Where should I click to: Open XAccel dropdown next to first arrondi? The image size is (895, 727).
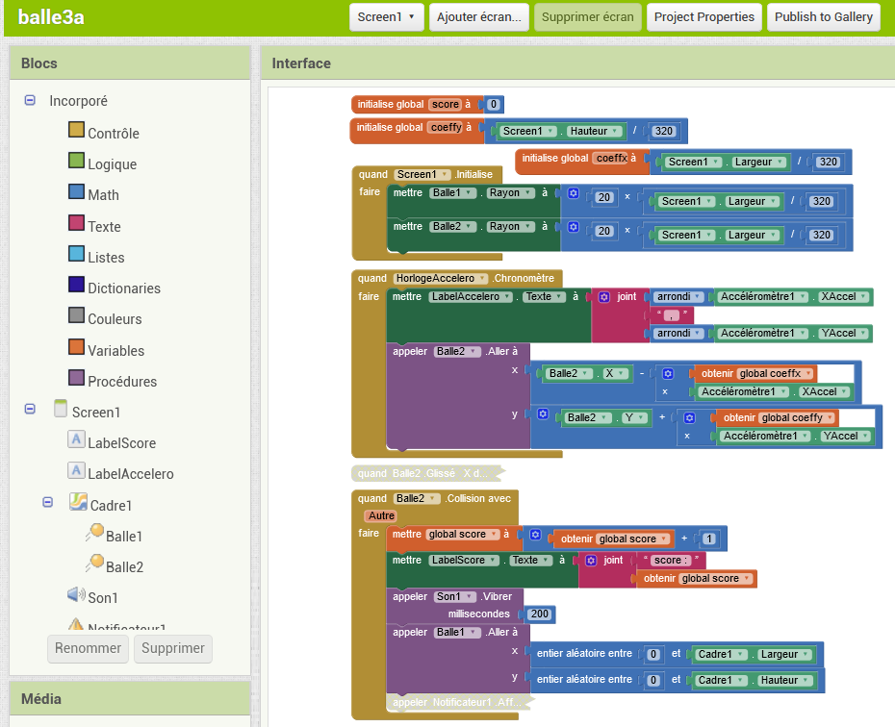(844, 296)
